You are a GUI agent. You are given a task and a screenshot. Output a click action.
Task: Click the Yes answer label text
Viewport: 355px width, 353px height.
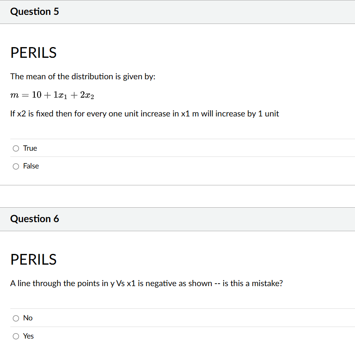pyautogui.click(x=29, y=336)
